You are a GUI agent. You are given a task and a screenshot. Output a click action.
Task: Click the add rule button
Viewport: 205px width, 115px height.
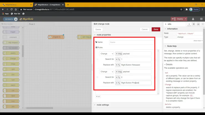98,96
